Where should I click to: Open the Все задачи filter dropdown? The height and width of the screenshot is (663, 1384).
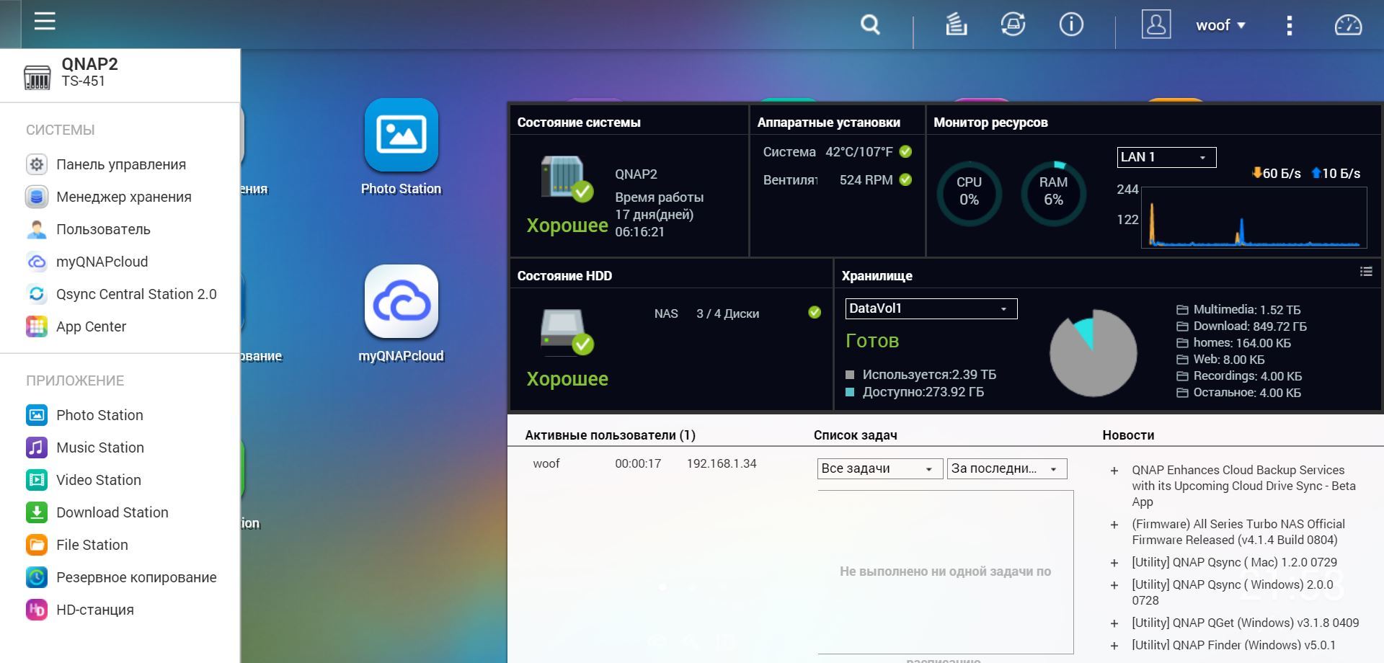(879, 468)
